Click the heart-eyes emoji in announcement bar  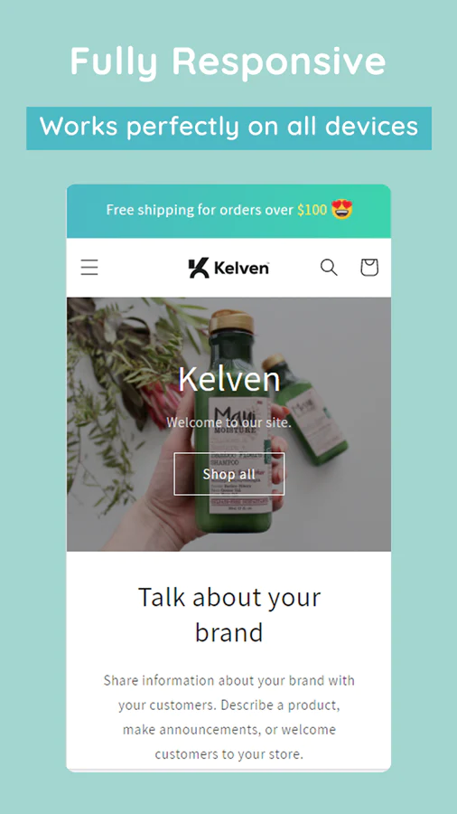click(342, 210)
